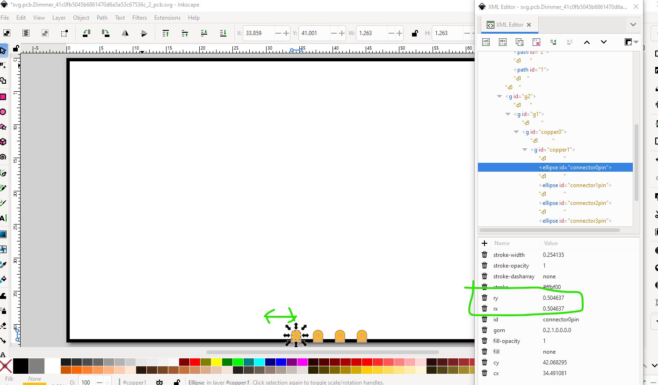
Task: Select the Ellipse circle tool
Action: (x=3, y=112)
